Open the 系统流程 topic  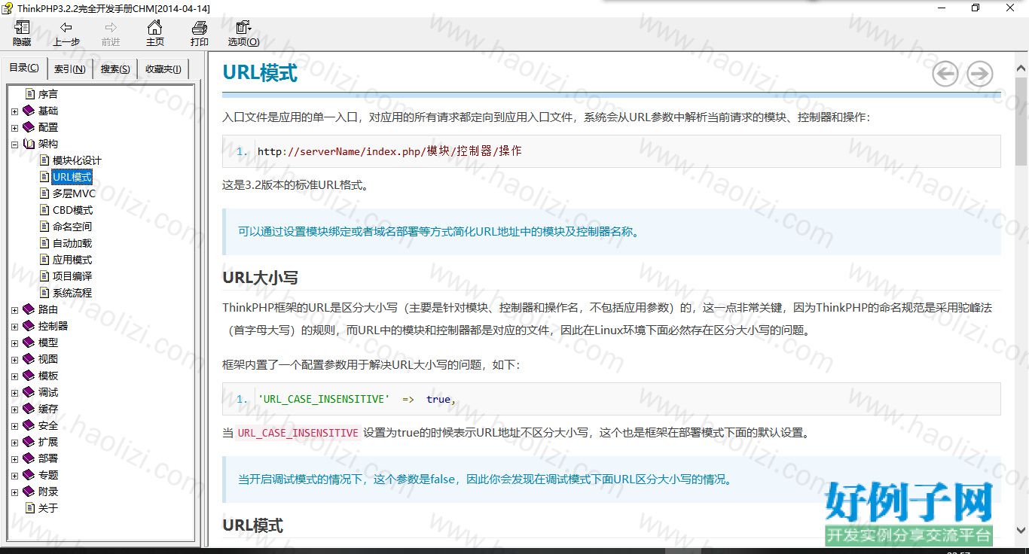click(x=72, y=293)
